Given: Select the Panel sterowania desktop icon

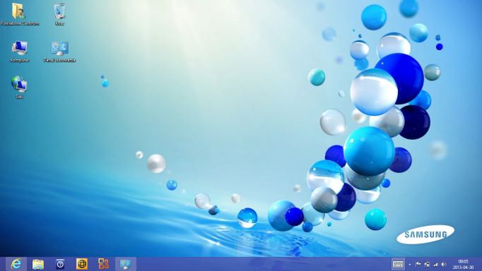Looking at the screenshot, I should (59, 51).
